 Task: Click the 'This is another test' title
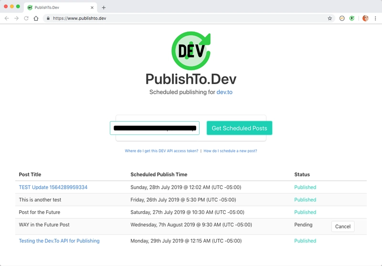40,200
